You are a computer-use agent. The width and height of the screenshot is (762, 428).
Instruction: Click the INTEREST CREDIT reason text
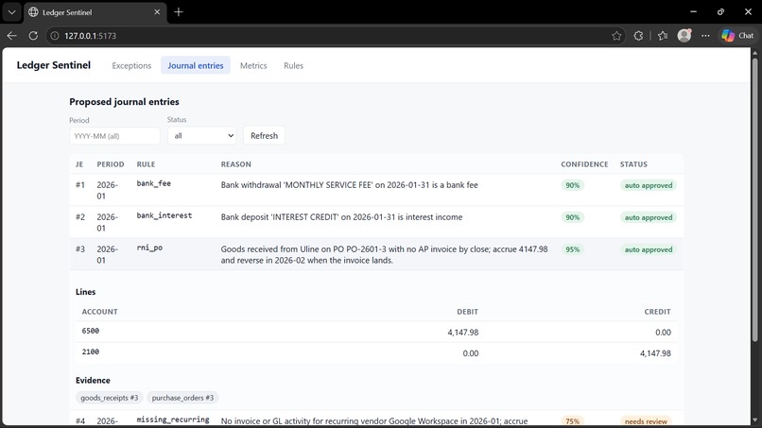[341, 216]
